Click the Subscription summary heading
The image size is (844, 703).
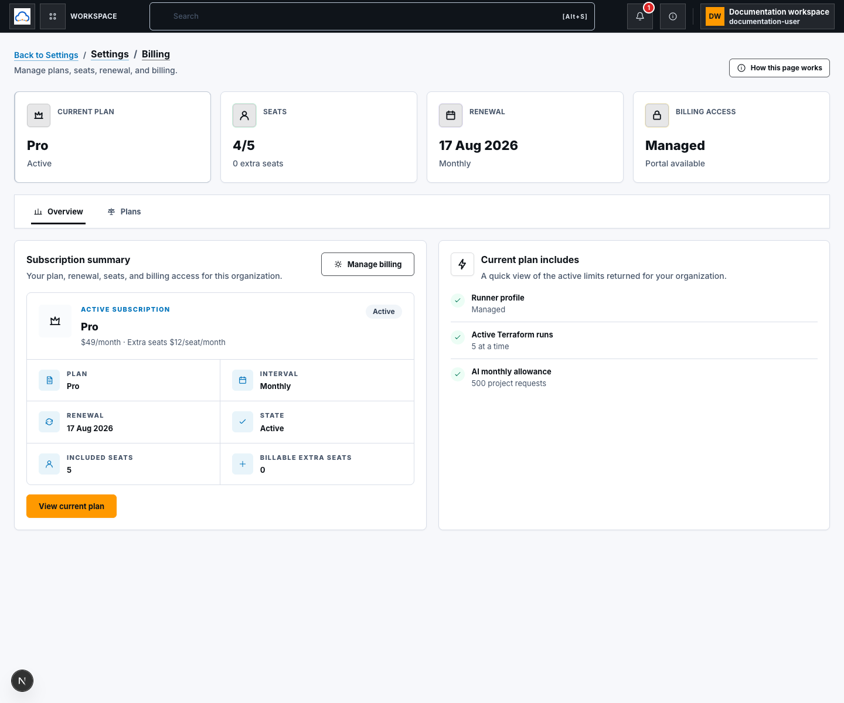click(79, 260)
